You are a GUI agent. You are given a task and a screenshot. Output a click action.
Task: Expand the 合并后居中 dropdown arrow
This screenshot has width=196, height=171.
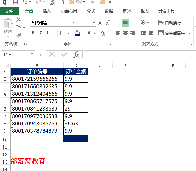189,33
